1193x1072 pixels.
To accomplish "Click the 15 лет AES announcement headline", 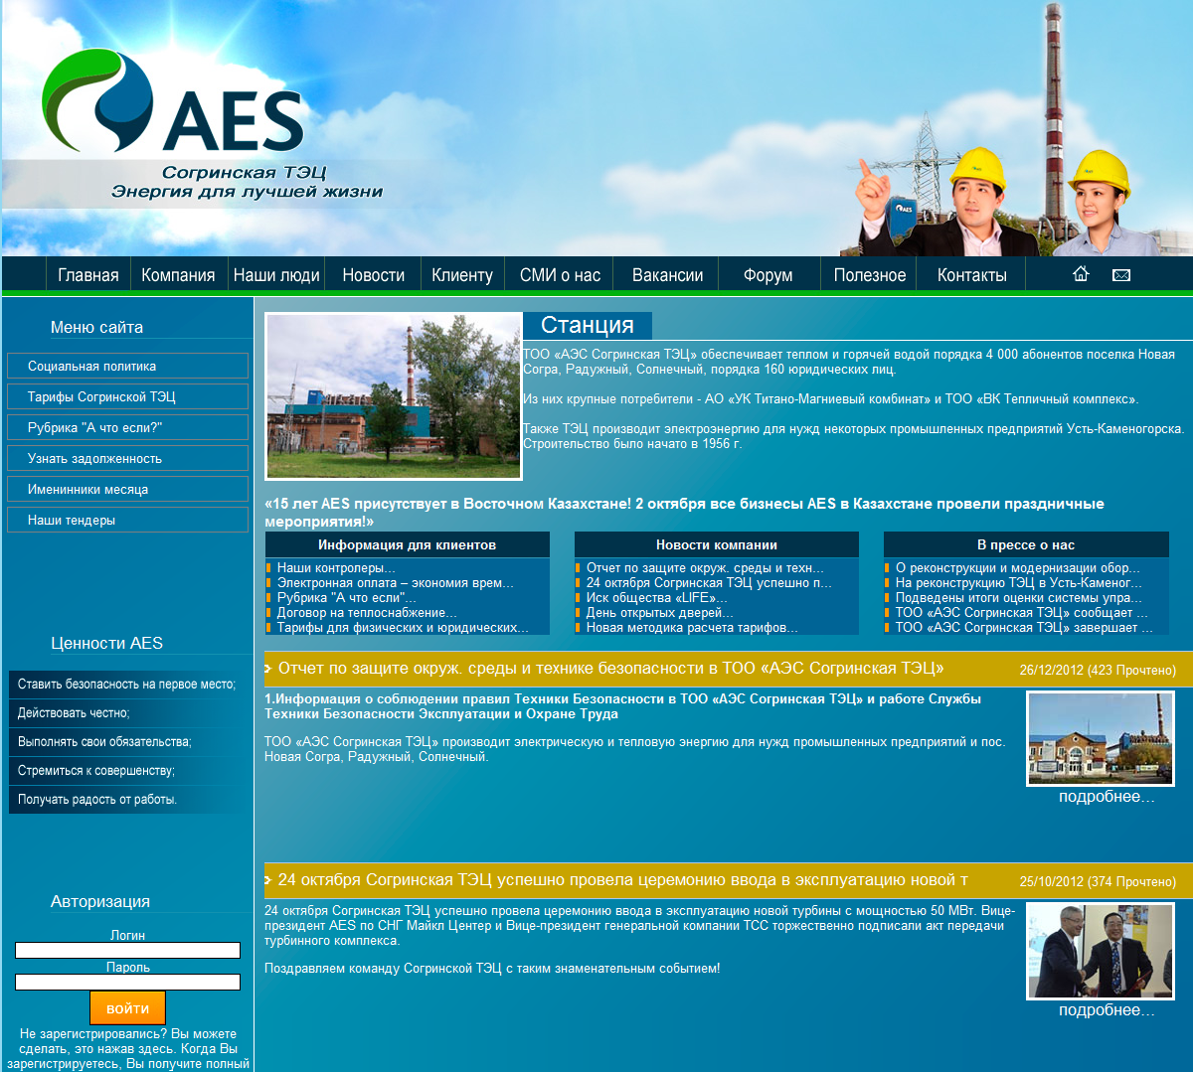I will (684, 513).
